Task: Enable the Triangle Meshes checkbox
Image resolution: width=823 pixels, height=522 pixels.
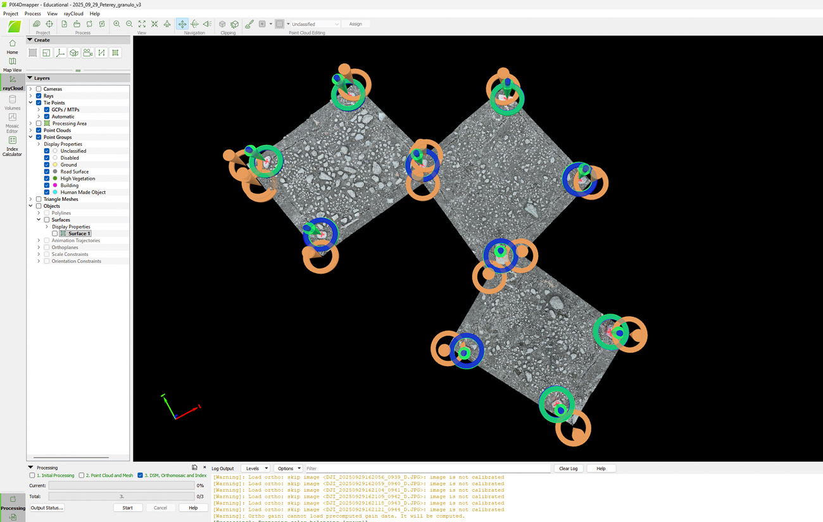Action: click(39, 199)
